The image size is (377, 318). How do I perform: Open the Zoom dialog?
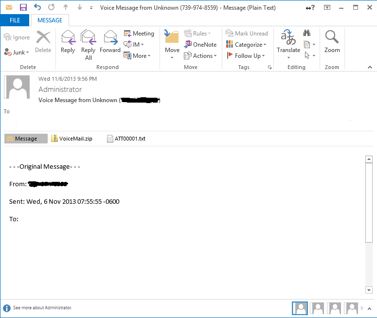click(x=332, y=42)
